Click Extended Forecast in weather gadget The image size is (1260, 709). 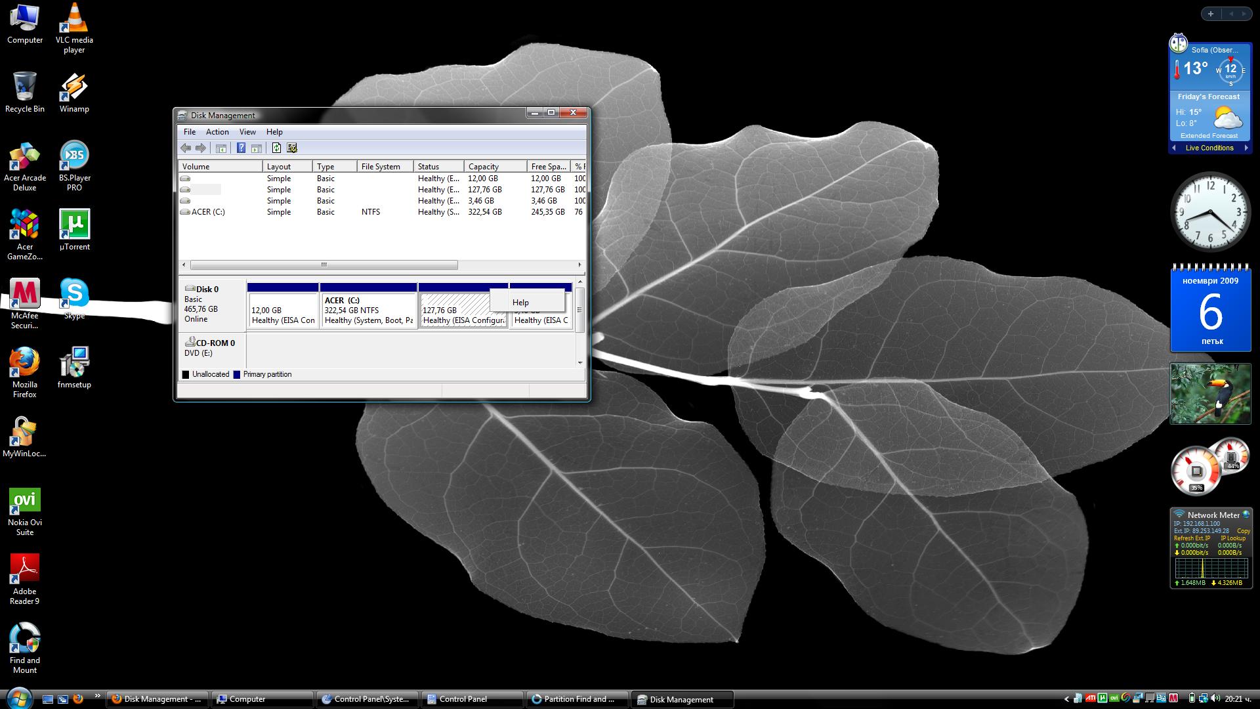[x=1209, y=136]
